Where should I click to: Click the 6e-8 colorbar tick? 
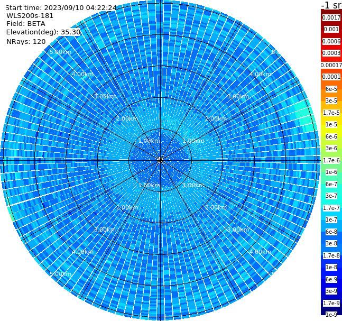click(x=331, y=232)
